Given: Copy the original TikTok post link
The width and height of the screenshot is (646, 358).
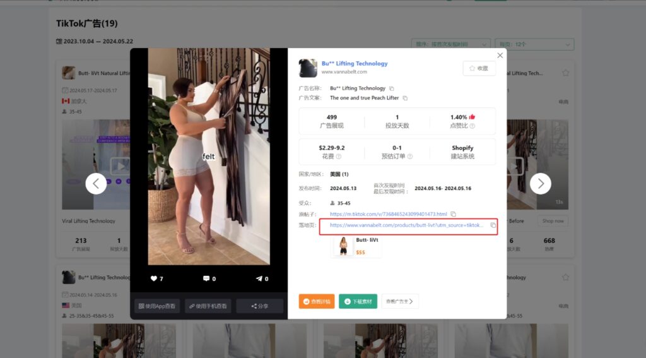Looking at the screenshot, I should tap(453, 214).
